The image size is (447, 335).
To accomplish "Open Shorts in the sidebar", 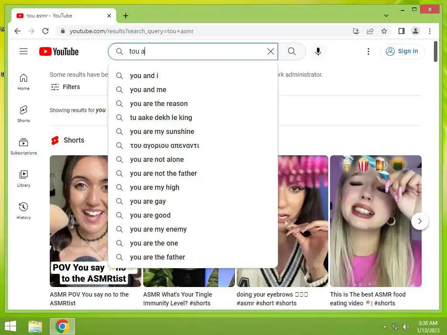I will point(24,114).
